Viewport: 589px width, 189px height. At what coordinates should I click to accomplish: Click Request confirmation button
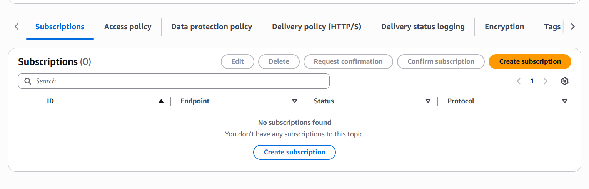coord(348,61)
